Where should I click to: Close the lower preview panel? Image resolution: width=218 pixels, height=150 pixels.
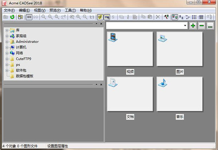(101, 84)
